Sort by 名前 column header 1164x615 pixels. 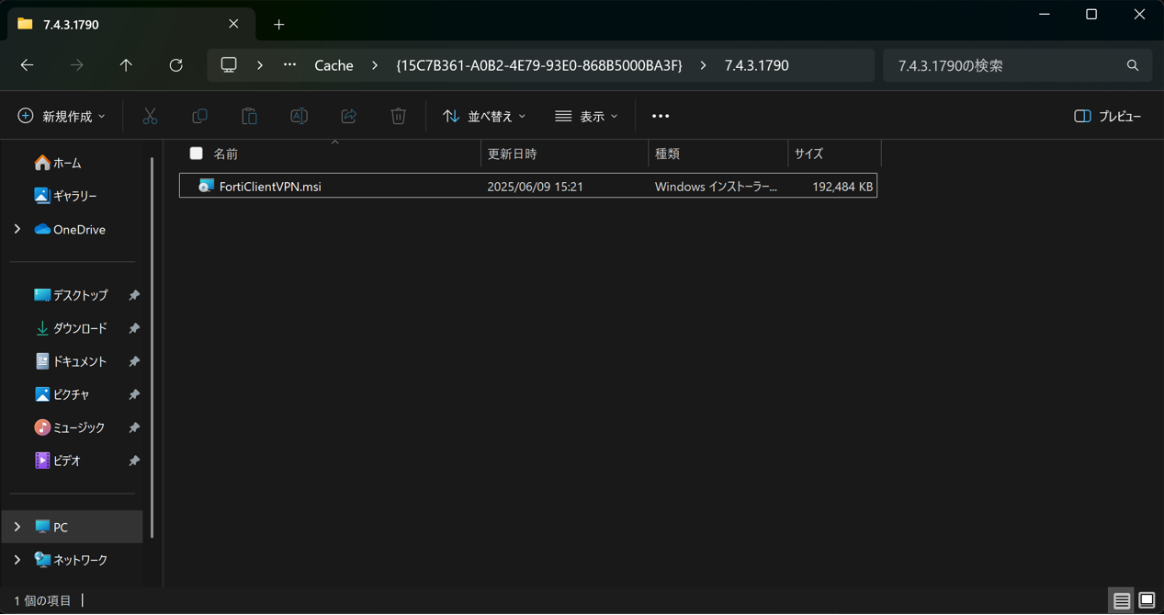click(x=335, y=154)
